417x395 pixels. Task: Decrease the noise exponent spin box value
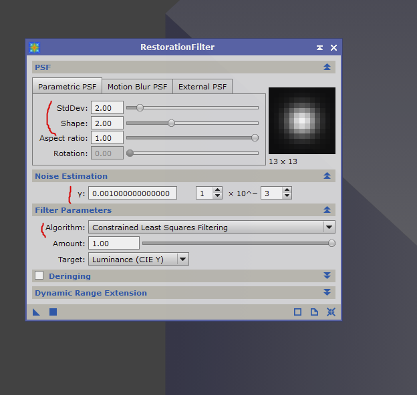click(287, 196)
